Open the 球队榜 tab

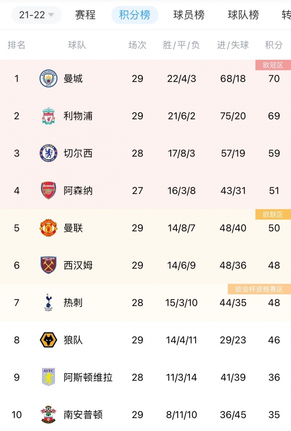point(243,15)
